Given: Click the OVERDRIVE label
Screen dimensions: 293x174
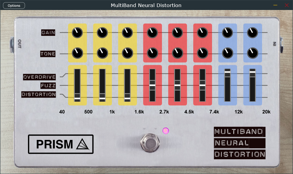Looking at the screenshot, I should 39,77.
